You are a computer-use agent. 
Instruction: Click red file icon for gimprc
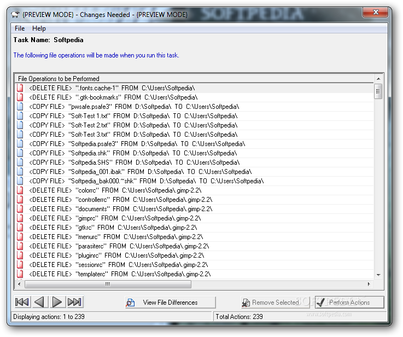[20, 218]
